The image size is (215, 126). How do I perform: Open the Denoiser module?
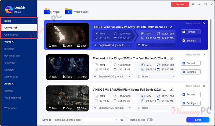9,70
